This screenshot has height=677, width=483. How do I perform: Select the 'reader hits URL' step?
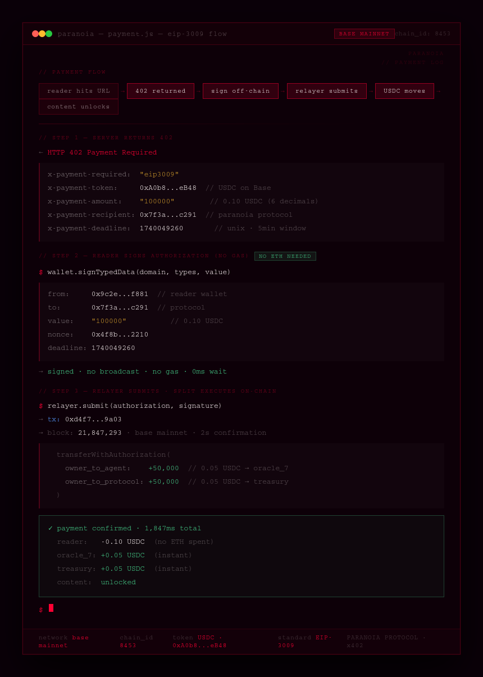coord(78,90)
